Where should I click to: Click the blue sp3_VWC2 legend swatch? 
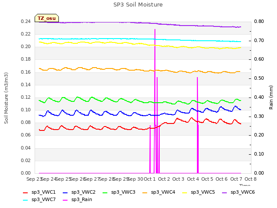pos(65,193)
